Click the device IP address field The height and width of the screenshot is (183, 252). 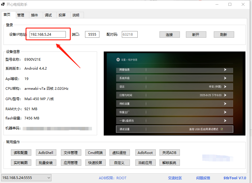(x=48, y=35)
